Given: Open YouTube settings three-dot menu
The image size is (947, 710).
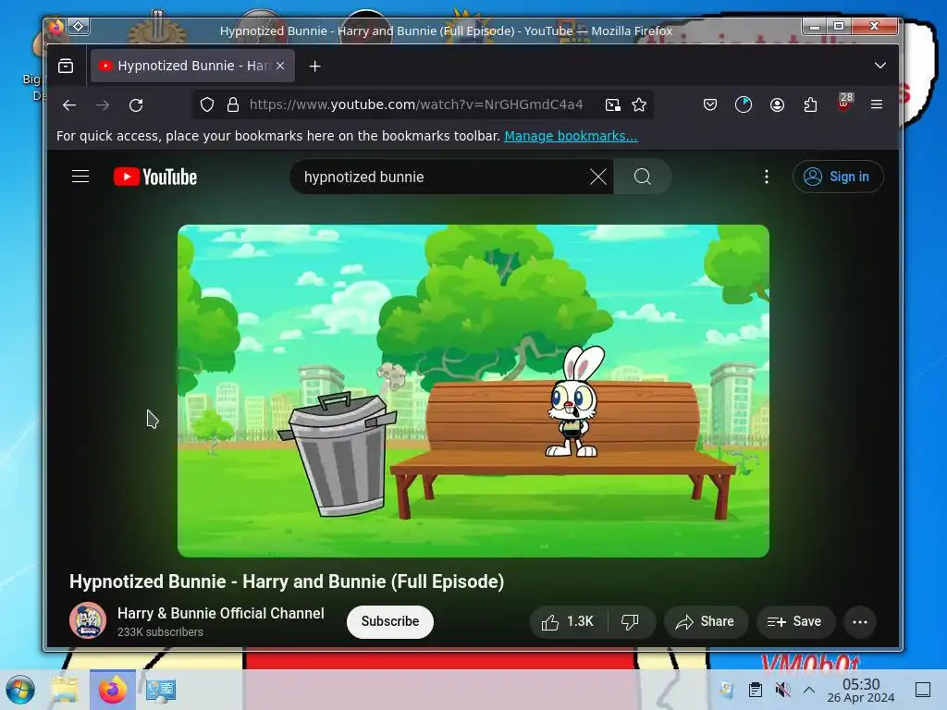Looking at the screenshot, I should 767,177.
